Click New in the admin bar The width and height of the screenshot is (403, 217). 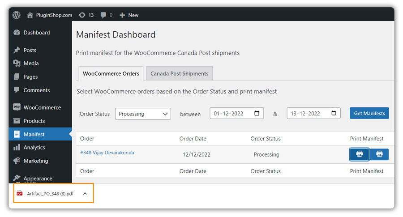(133, 15)
